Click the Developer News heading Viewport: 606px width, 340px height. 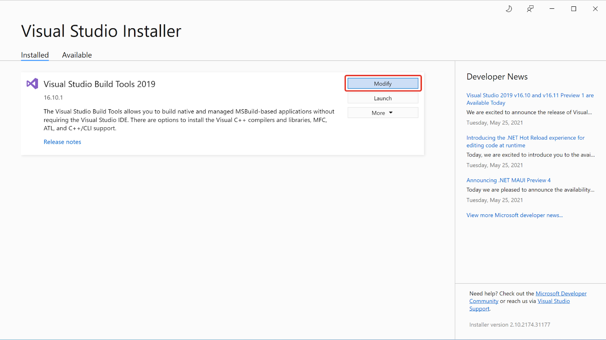point(497,77)
